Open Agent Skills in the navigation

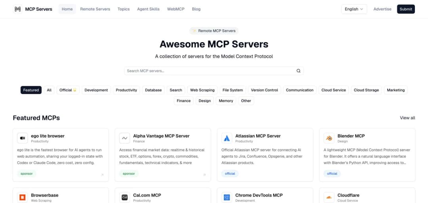click(148, 9)
